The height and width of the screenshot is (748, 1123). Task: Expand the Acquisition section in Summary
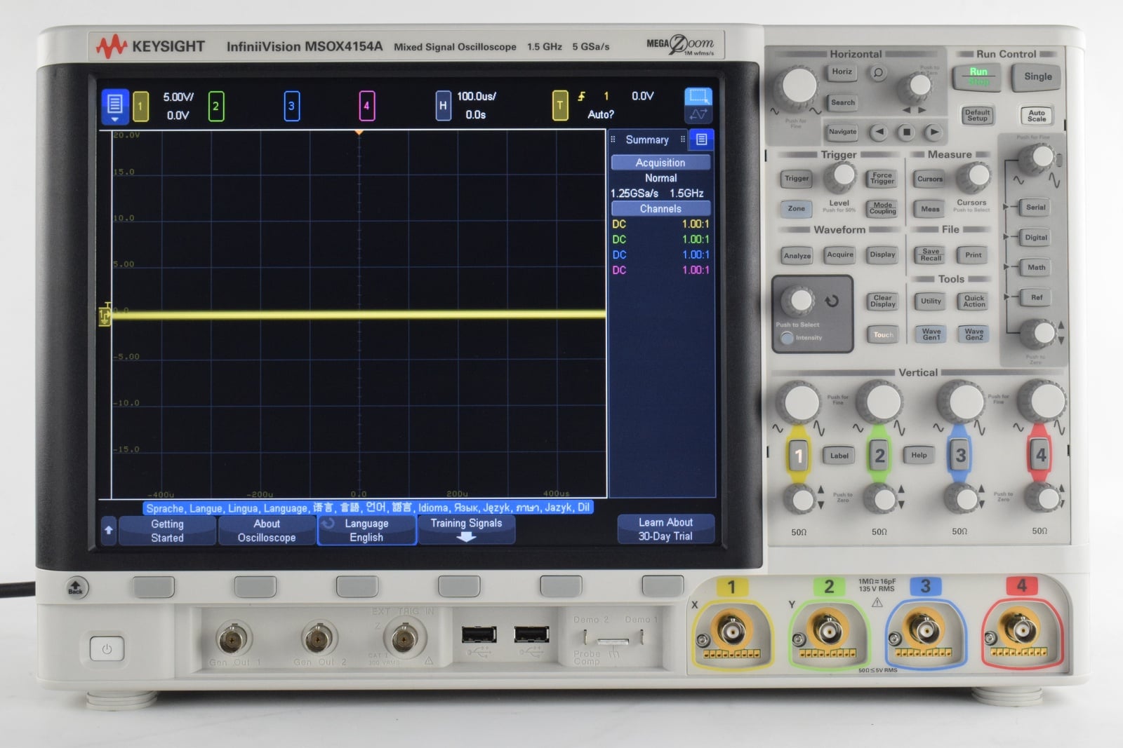[x=660, y=163]
